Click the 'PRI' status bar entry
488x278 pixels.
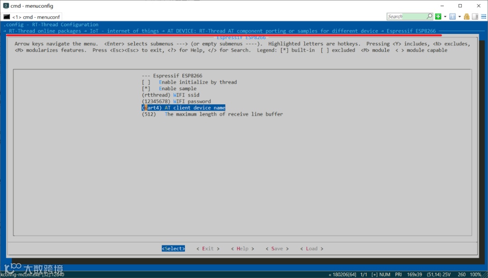pyautogui.click(x=398, y=274)
